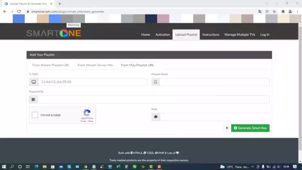Click the translate page icon in address bar

(x=260, y=11)
